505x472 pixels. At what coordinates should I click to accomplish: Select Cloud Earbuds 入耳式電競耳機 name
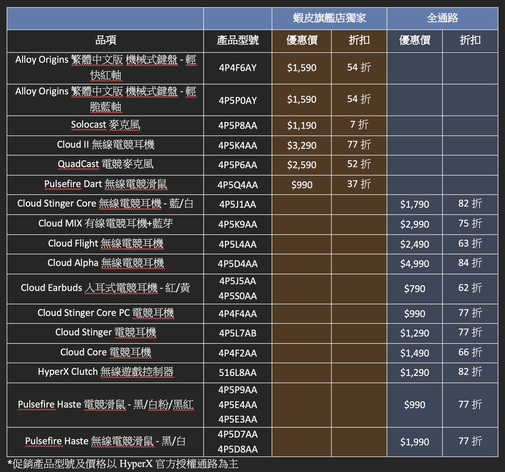(x=105, y=288)
